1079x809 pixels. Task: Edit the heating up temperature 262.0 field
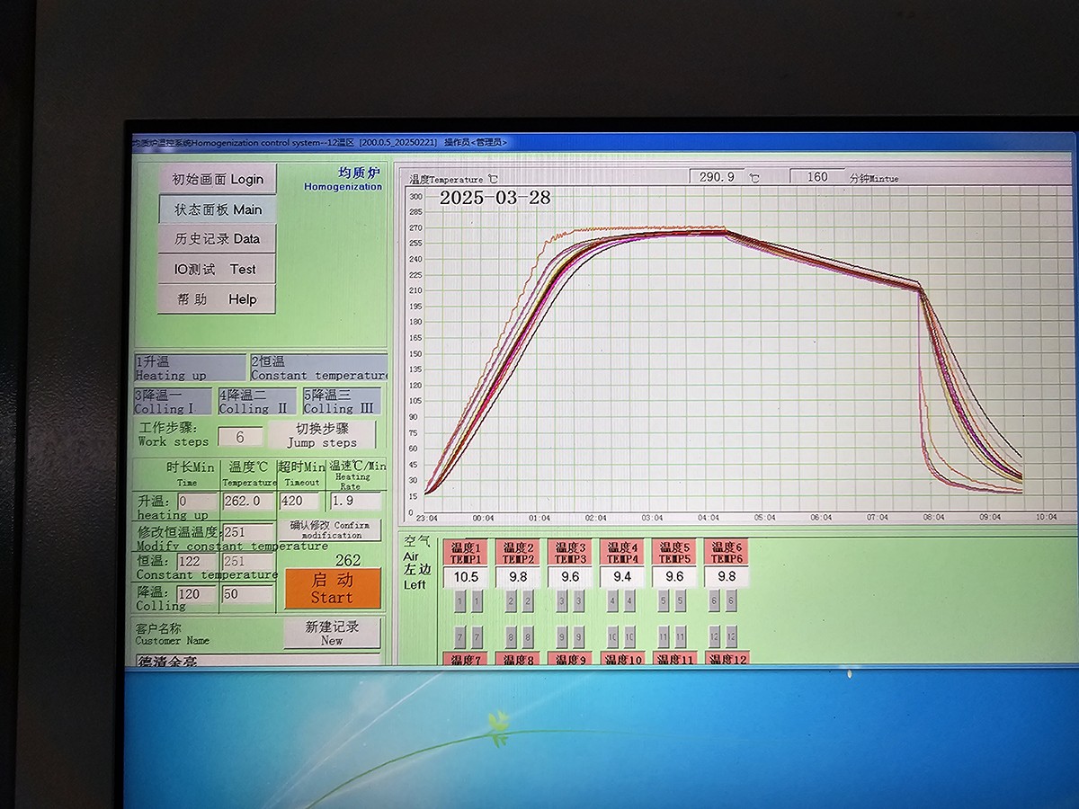(x=247, y=502)
